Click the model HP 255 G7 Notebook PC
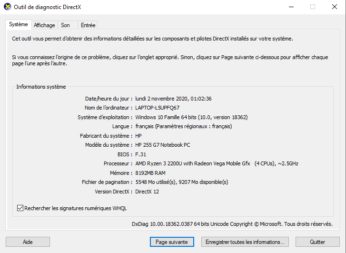 click(163, 145)
